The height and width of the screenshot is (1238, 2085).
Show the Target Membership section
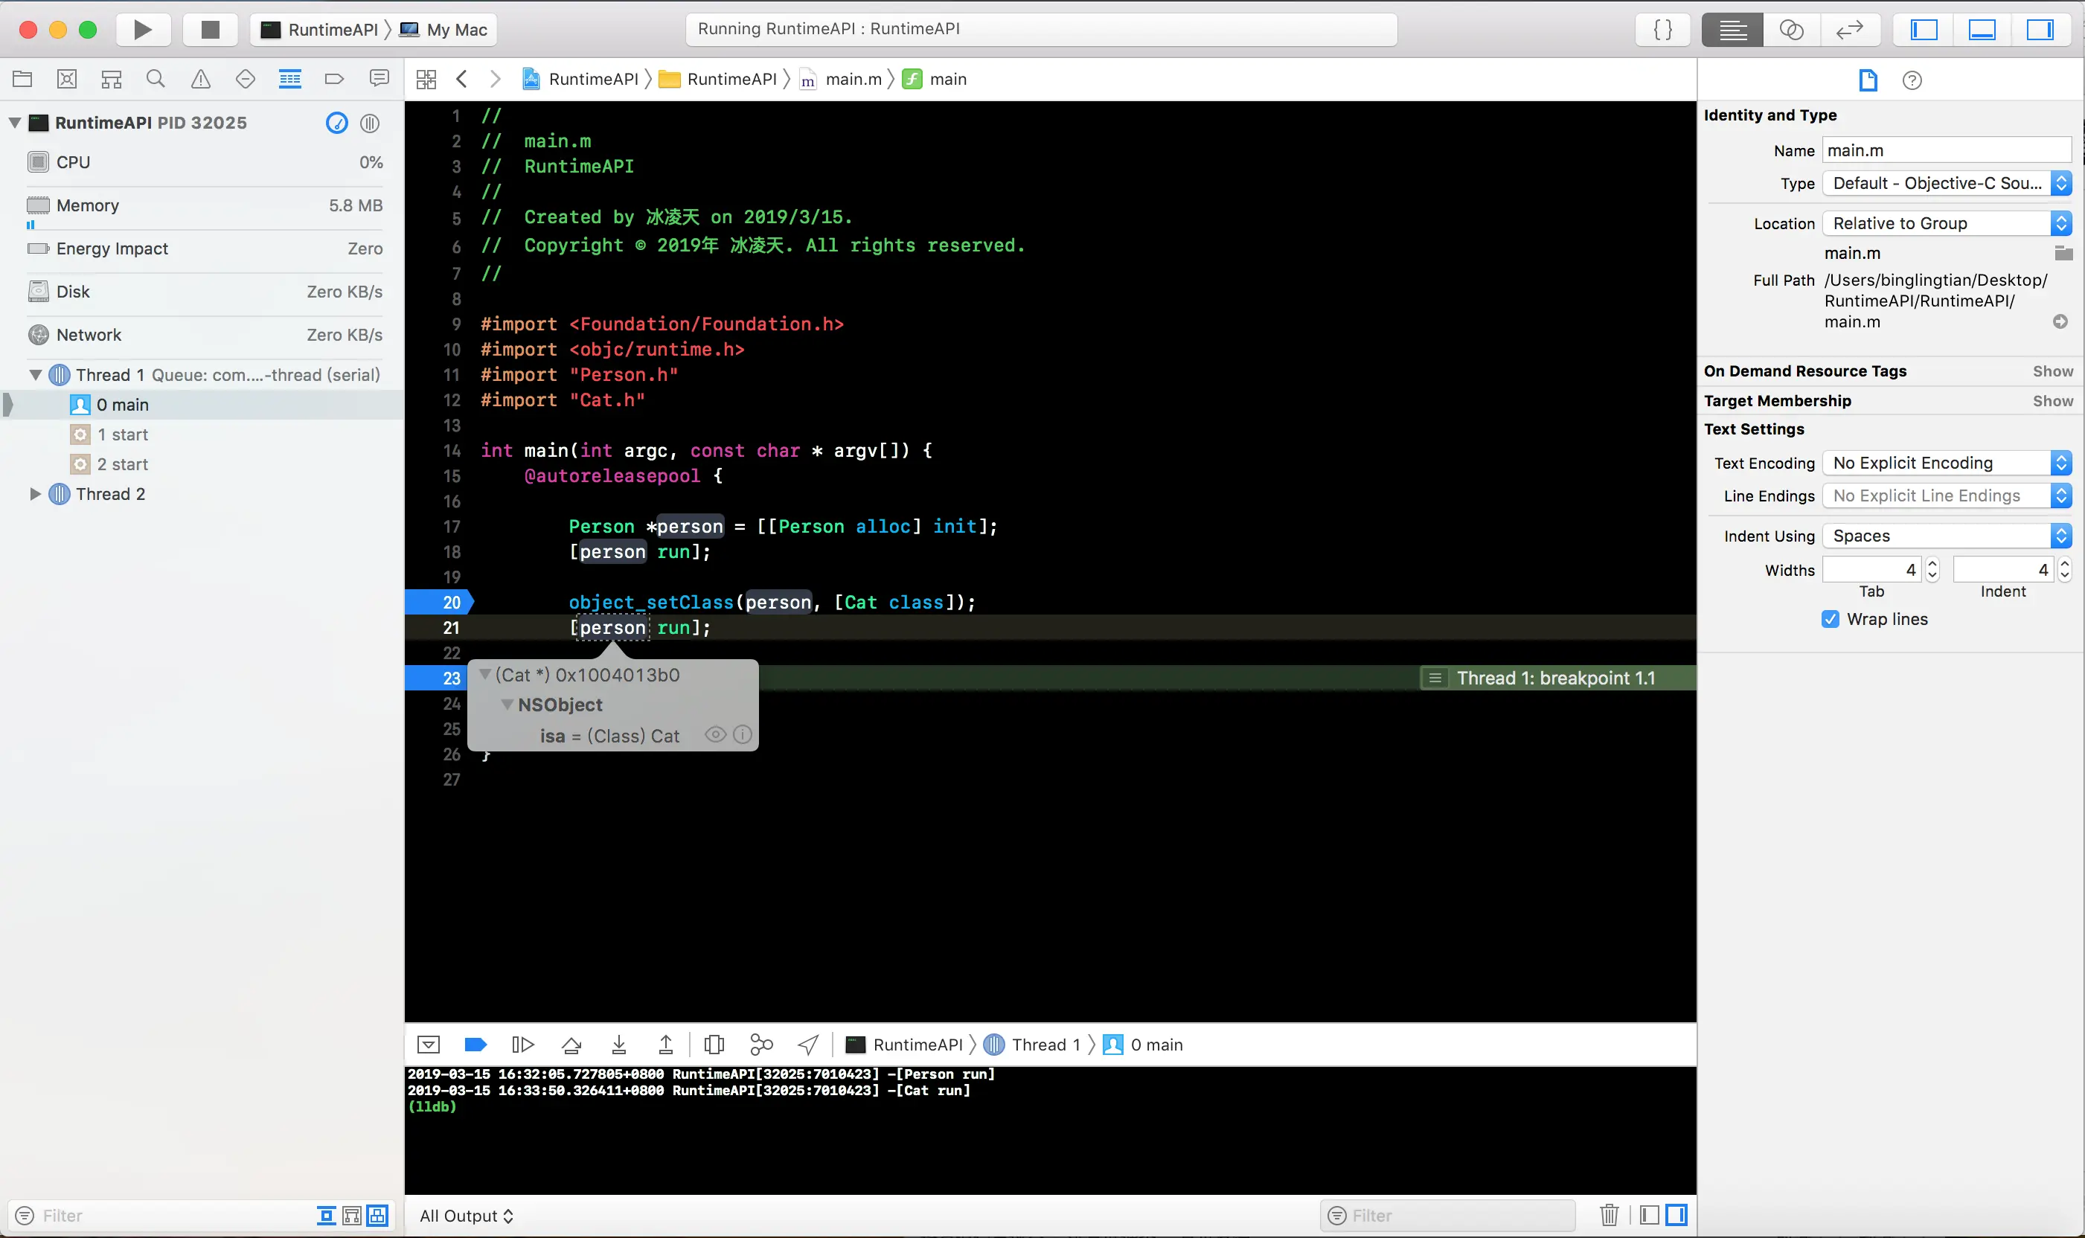point(2052,400)
